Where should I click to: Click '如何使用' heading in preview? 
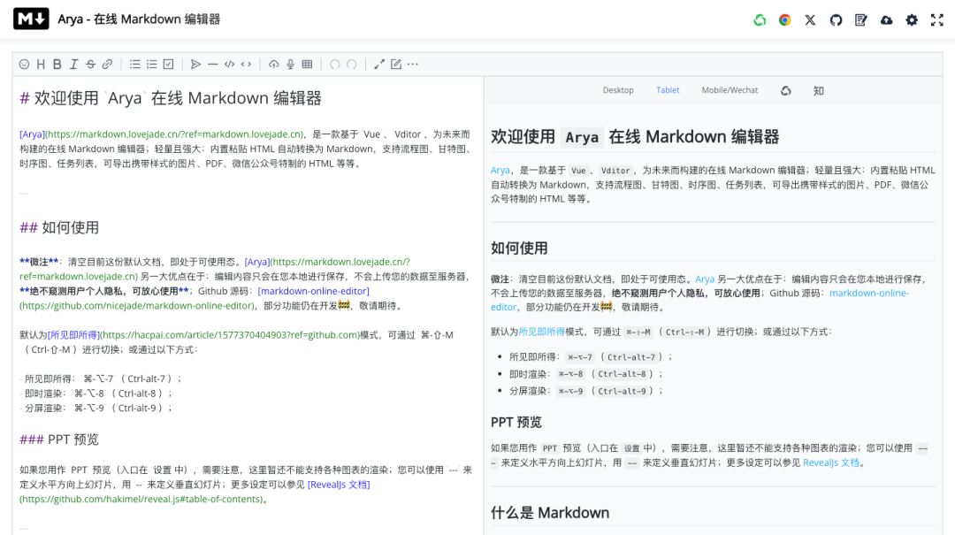tap(519, 248)
